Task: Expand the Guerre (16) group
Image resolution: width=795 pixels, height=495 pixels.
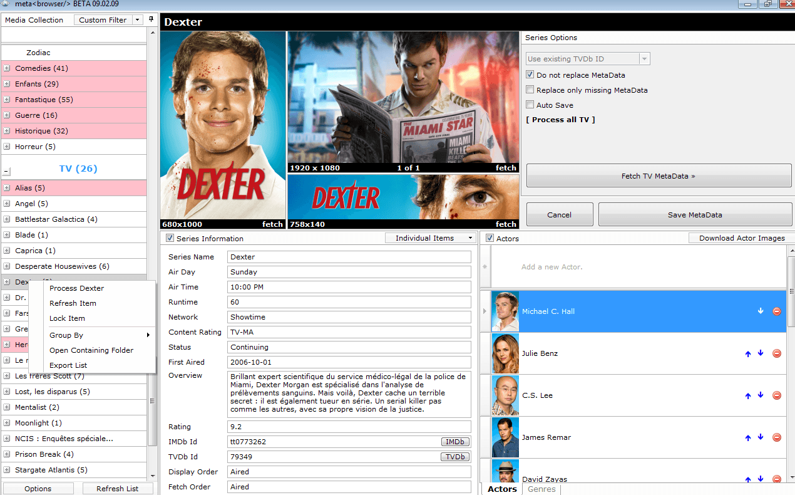Action: [7, 115]
